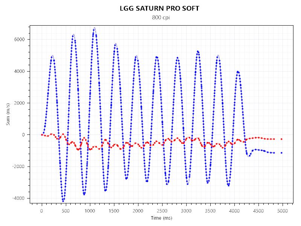Select x-axis tick label 2500

coord(162,211)
